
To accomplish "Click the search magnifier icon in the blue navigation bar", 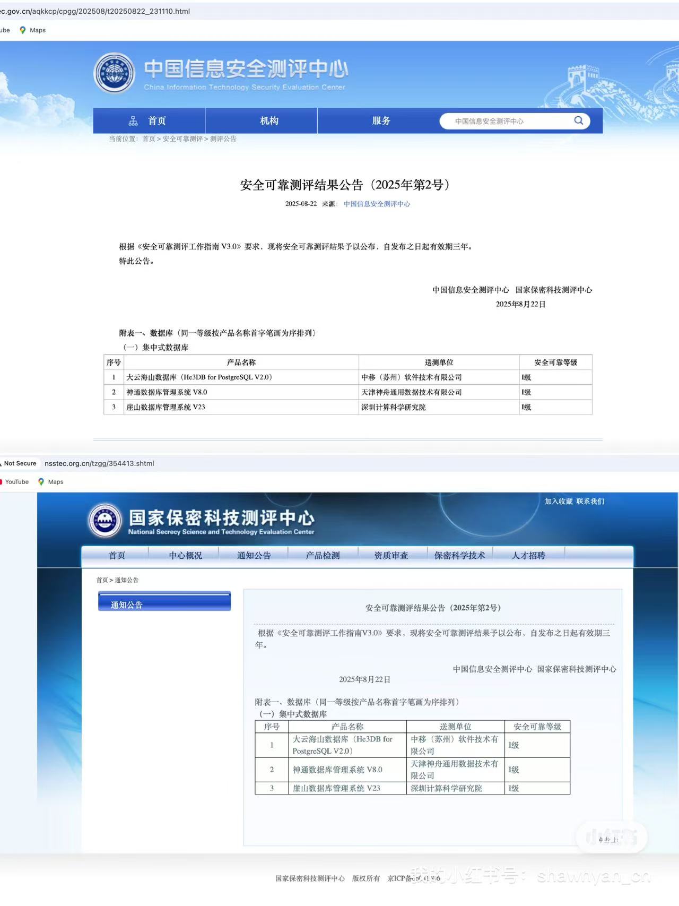I will click(579, 120).
